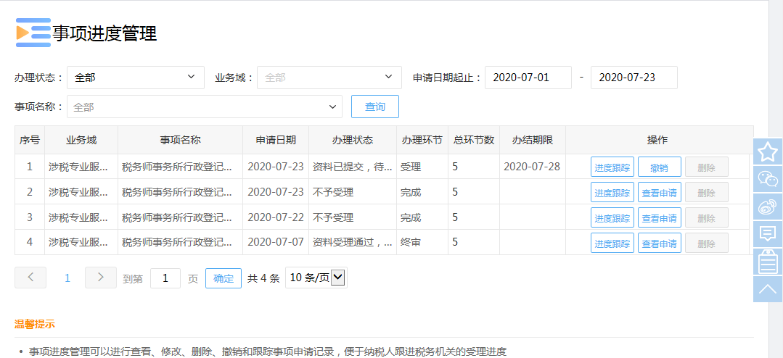Click the 共 4 条 total count text

point(263,279)
